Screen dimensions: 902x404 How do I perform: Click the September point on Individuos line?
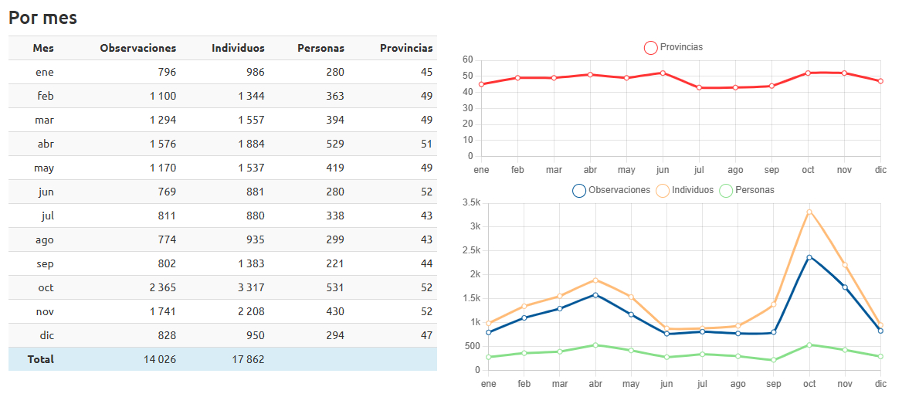(x=772, y=304)
